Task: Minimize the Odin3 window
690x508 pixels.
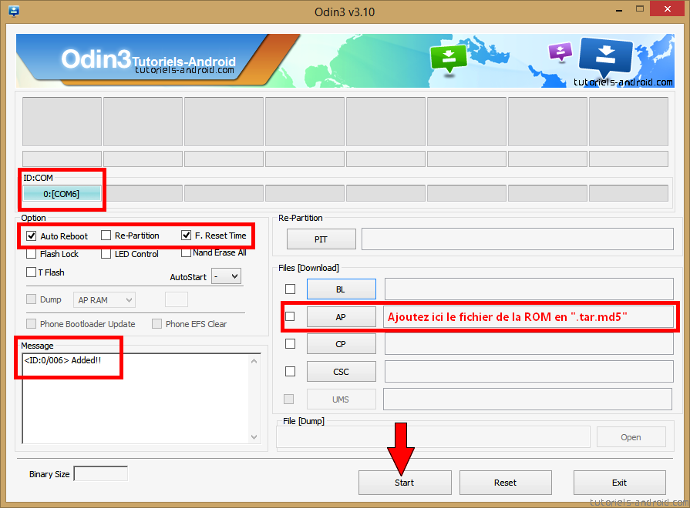Action: [619, 9]
